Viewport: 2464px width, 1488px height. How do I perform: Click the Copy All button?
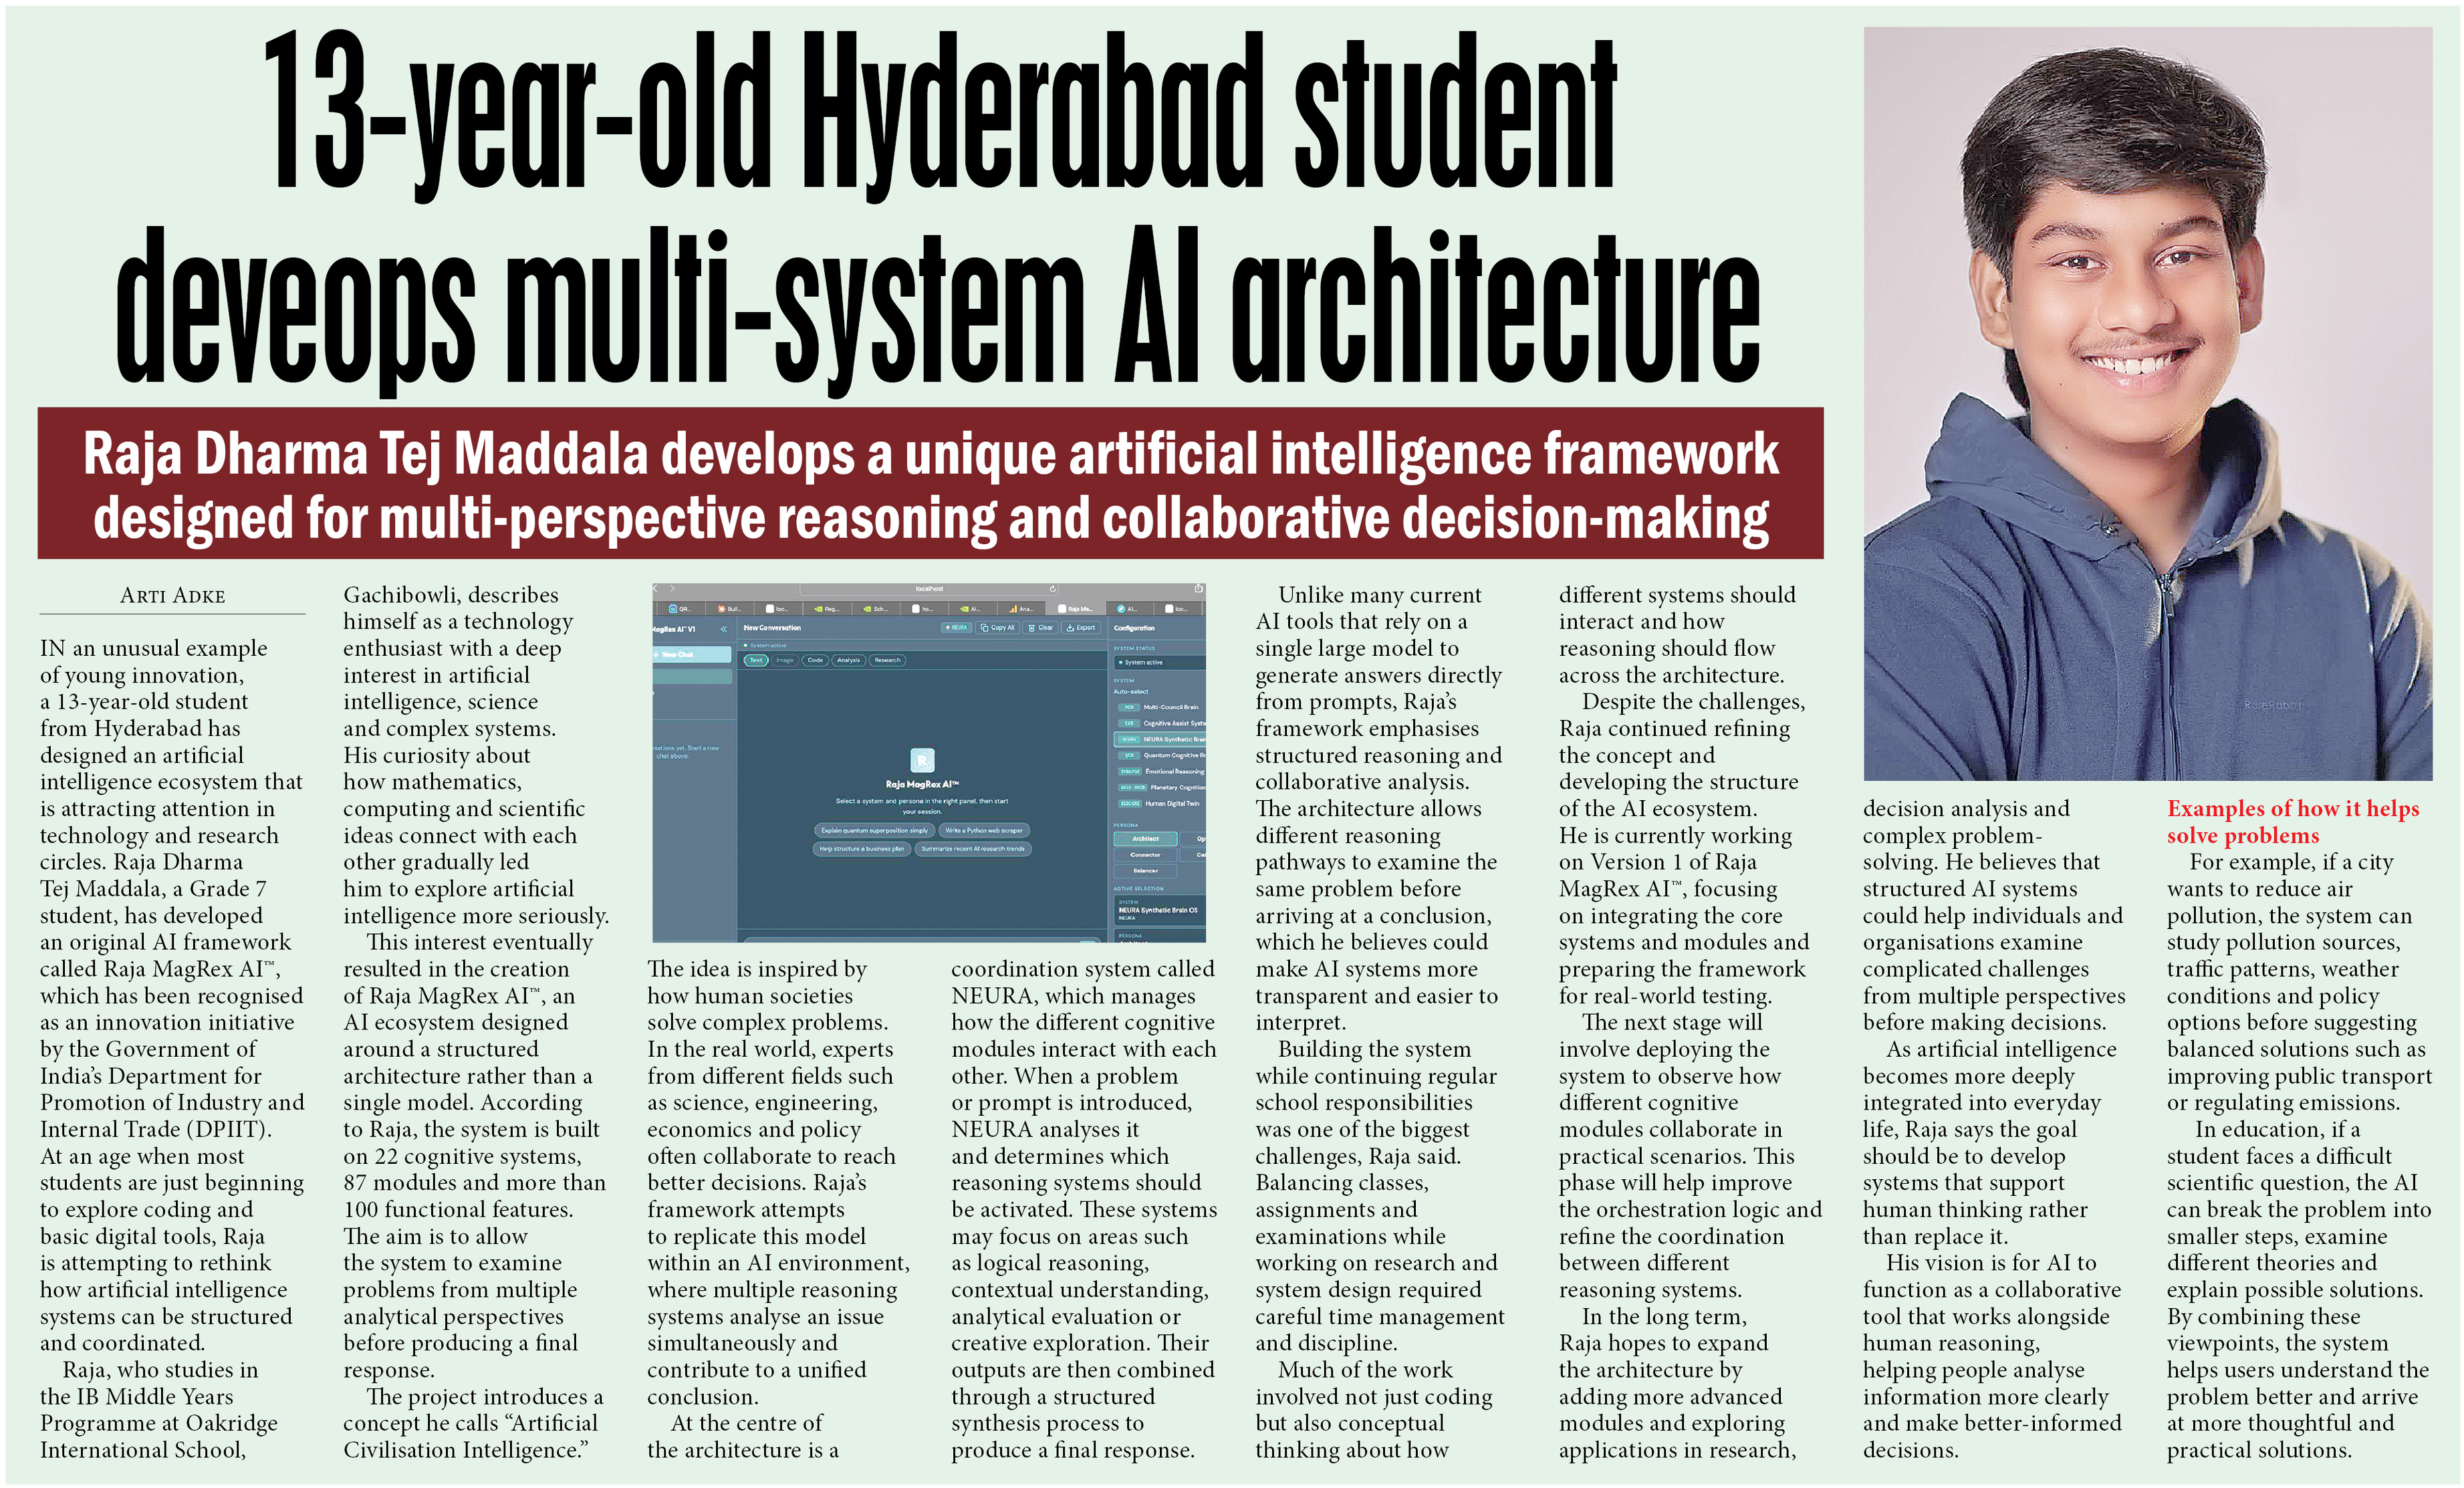coord(997,628)
